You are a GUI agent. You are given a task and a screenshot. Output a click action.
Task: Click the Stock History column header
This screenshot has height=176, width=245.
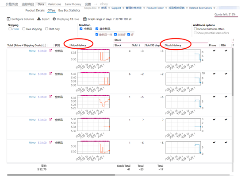coord(173,45)
